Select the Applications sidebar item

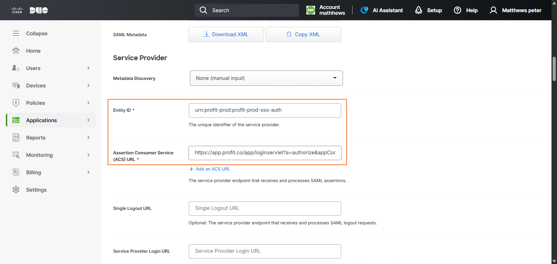point(51,120)
